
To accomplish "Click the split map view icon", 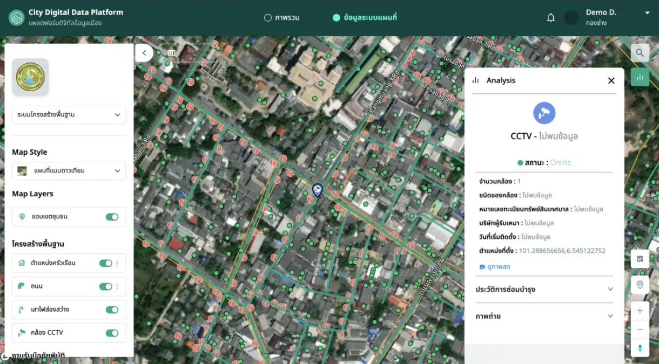I will pos(172,53).
